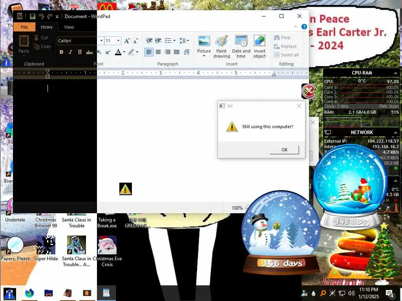
Task: Click the floating yellow warning icon in document
Action: tap(126, 189)
